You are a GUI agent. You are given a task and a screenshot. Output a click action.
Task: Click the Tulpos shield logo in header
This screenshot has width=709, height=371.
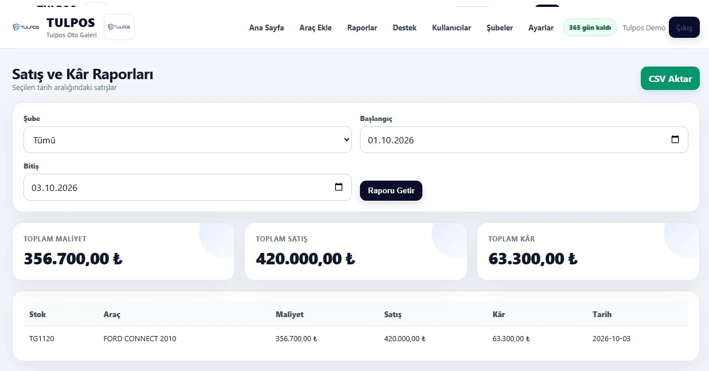(x=26, y=27)
